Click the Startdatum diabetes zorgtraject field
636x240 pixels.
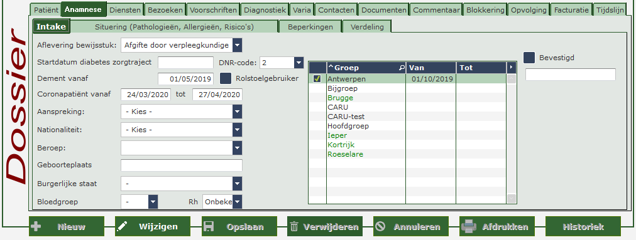[x=185, y=63]
